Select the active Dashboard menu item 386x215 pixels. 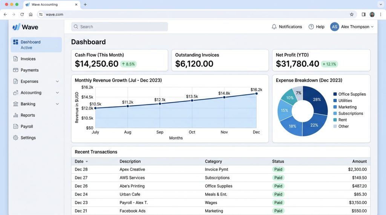coord(36,45)
